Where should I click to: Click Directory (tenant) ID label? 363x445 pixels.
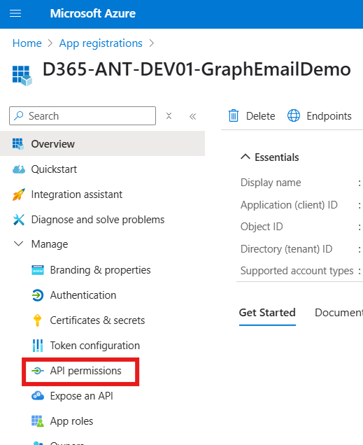tap(287, 249)
